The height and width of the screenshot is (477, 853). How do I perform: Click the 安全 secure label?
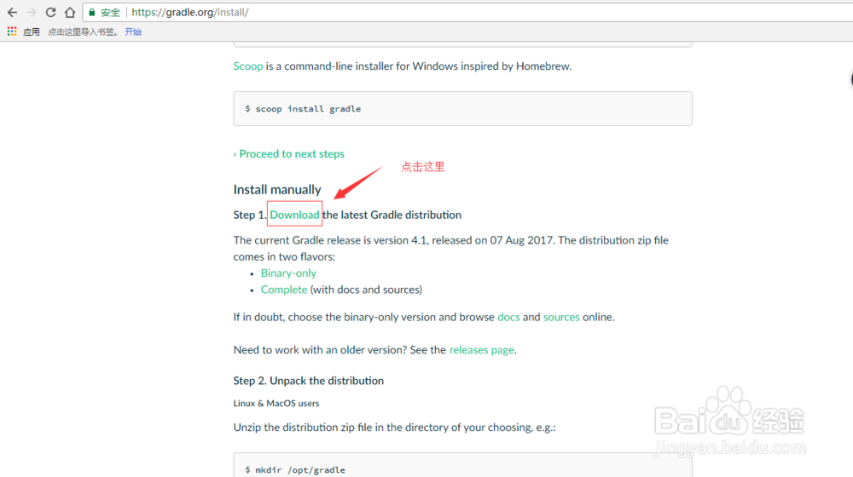coord(110,13)
